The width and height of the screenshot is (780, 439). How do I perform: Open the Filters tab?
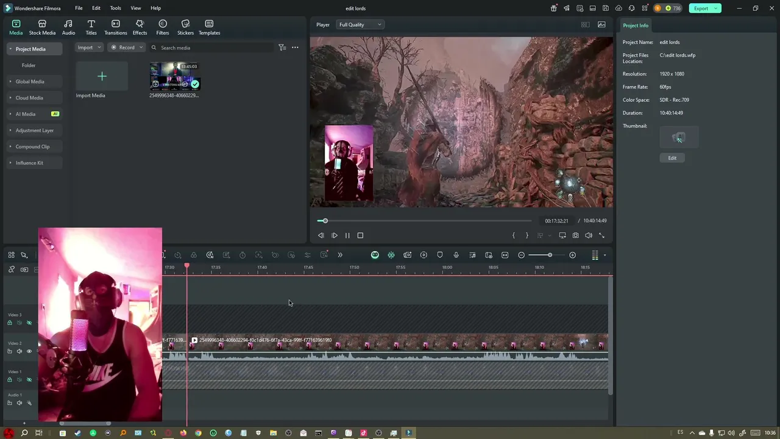pos(163,27)
